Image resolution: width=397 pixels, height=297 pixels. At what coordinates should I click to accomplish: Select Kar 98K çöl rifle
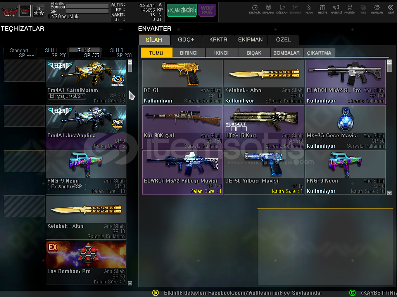[x=183, y=127]
